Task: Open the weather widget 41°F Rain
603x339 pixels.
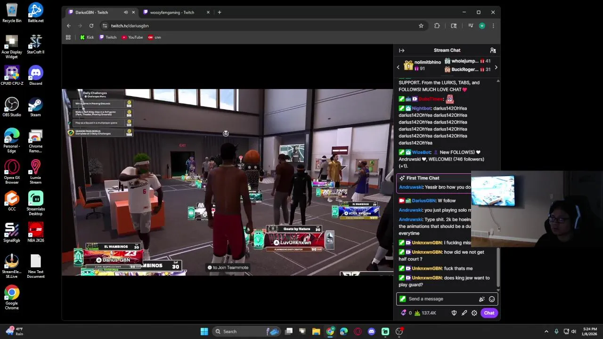Action: coord(14,331)
